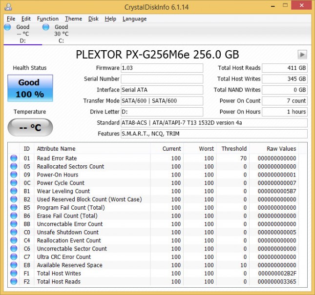Open the Edit menu
This screenshot has width=315, height=295.
[x=26, y=19]
